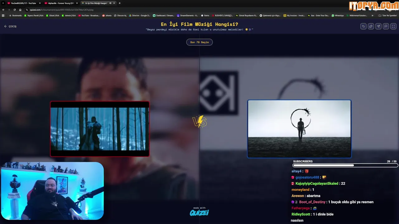Switch to Alphaville Forever Young tab
This screenshot has height=224, width=399.
click(x=61, y=3)
